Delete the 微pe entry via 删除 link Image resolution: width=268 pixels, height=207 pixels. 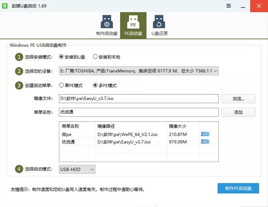(205, 134)
